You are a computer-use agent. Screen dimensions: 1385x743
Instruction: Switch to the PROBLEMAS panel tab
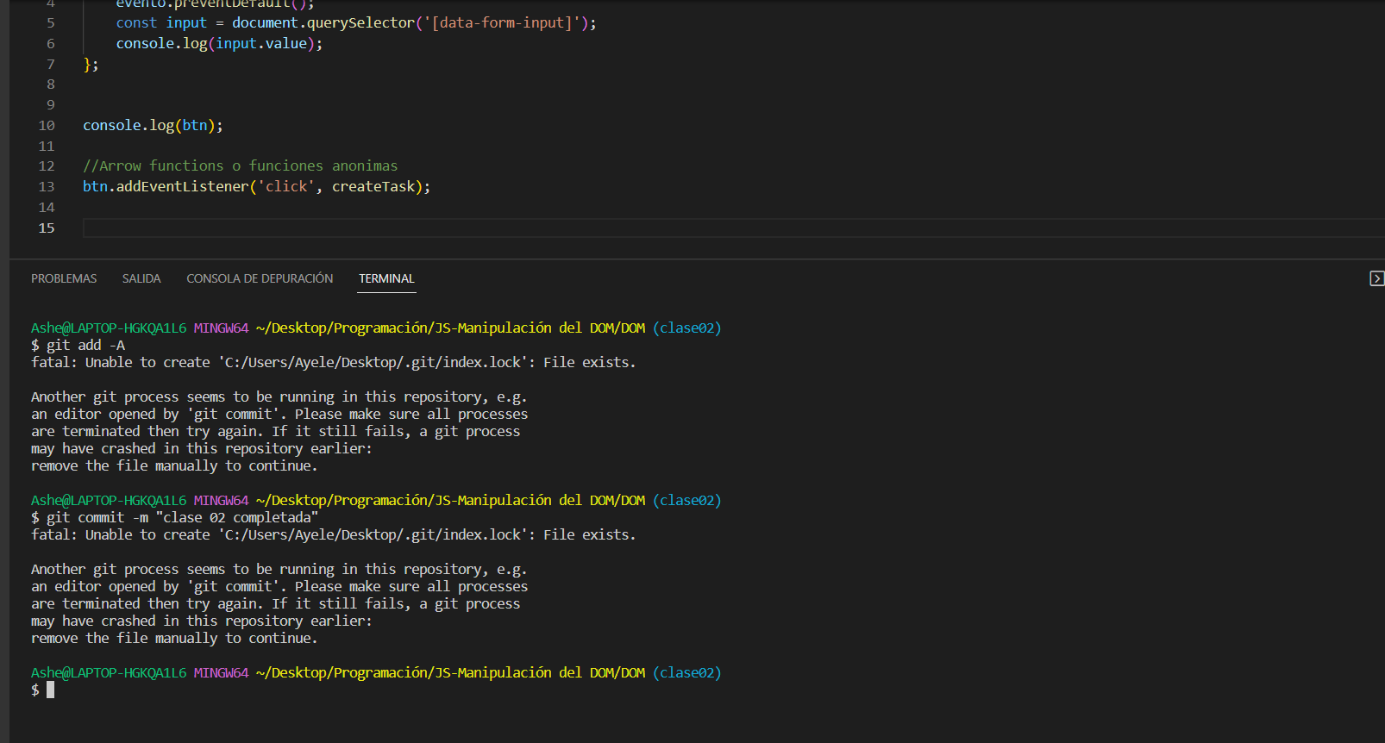(64, 278)
